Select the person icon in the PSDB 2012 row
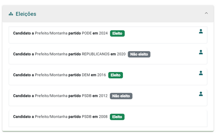217x134 pixels. pos(201,94)
